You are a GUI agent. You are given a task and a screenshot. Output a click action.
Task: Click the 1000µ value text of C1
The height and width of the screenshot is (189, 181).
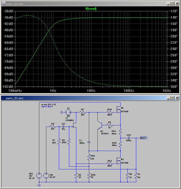82,143
